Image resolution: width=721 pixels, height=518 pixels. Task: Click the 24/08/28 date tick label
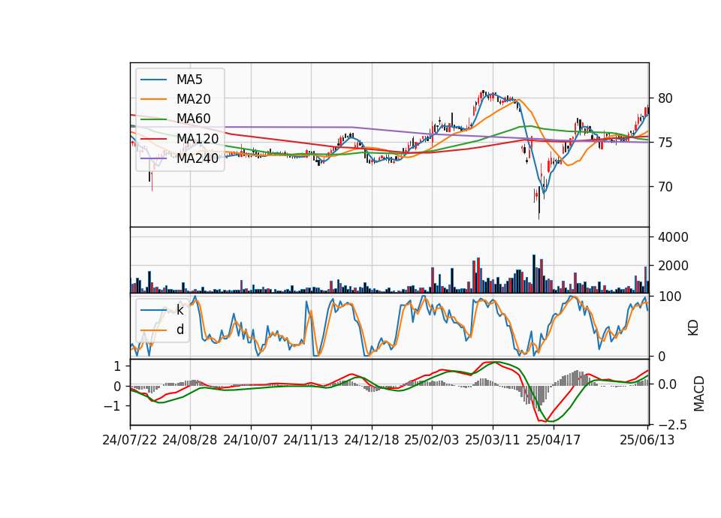click(x=190, y=440)
